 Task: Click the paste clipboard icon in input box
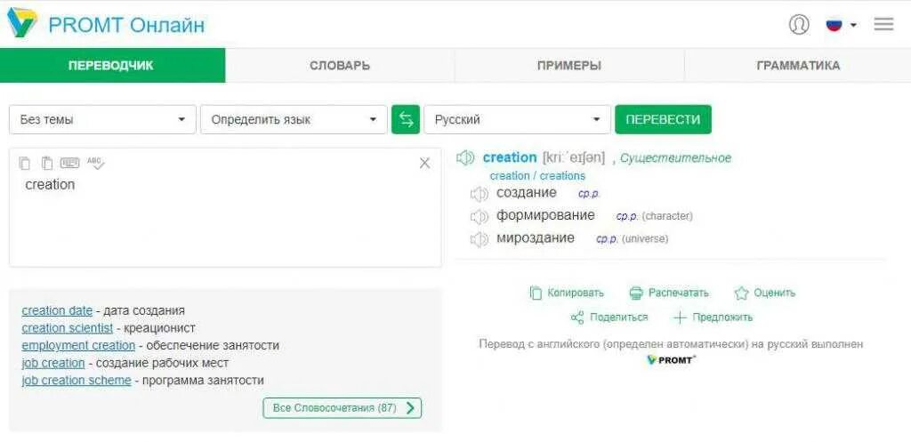tap(47, 164)
